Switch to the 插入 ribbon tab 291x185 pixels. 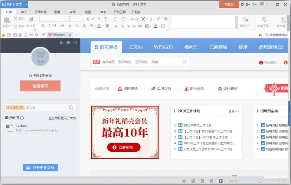pos(24,12)
